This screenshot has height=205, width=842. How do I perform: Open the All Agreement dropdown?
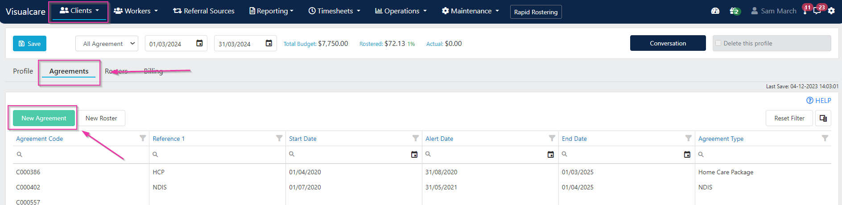(107, 44)
